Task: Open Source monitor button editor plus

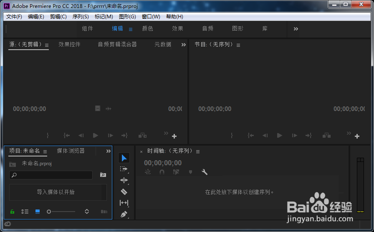Action: coord(174,136)
